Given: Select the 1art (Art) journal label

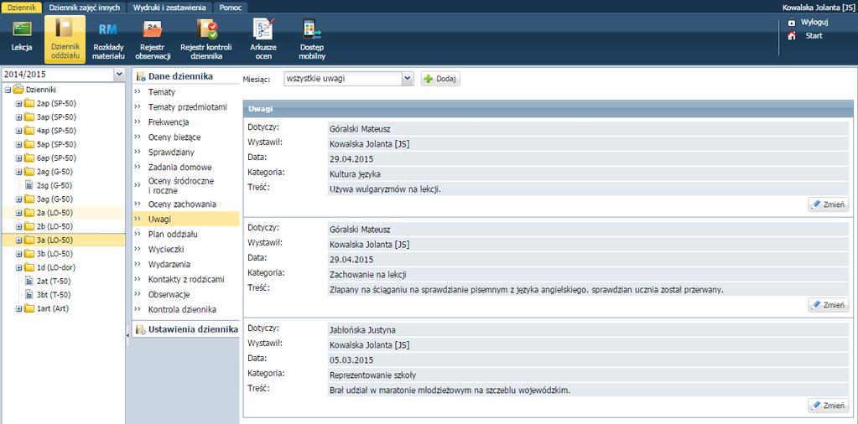Looking at the screenshot, I should pos(53,308).
